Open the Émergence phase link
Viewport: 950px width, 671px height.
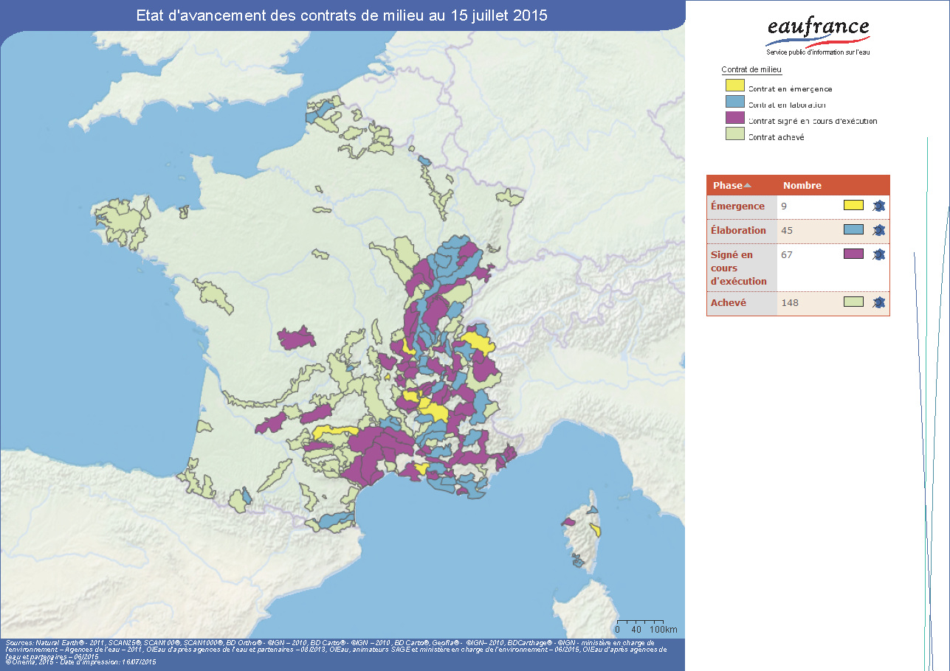[x=737, y=206]
